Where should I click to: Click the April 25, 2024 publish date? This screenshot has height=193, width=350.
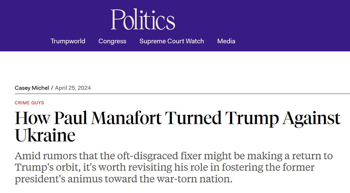pos(73,88)
